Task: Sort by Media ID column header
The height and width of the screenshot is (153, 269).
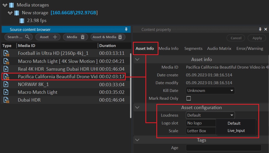Action: pos(27,45)
